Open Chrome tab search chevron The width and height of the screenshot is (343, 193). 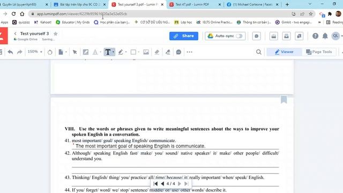(310, 4)
